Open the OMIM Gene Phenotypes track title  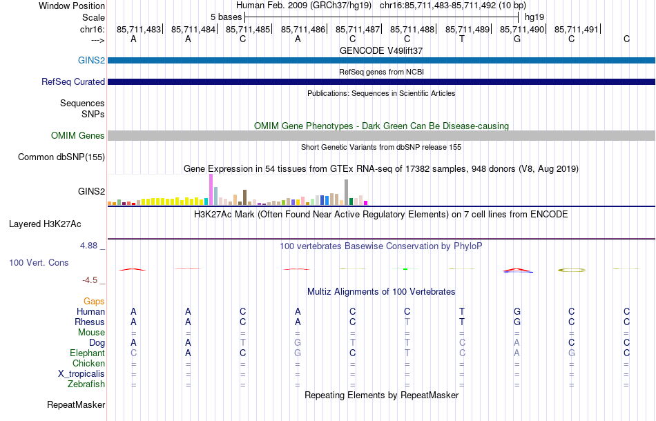(381, 126)
